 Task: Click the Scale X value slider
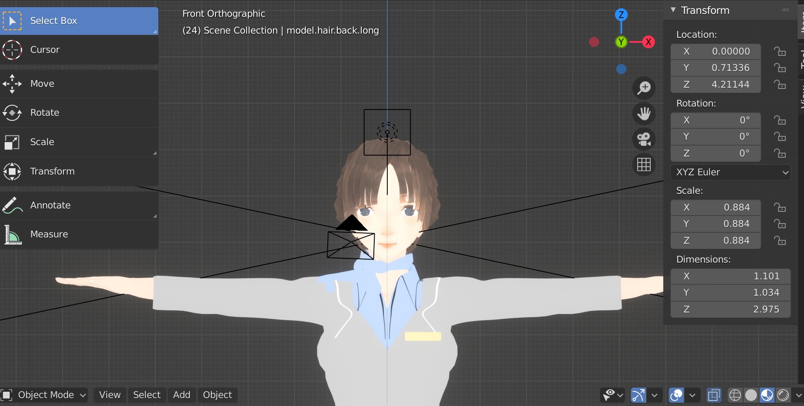[x=715, y=207]
